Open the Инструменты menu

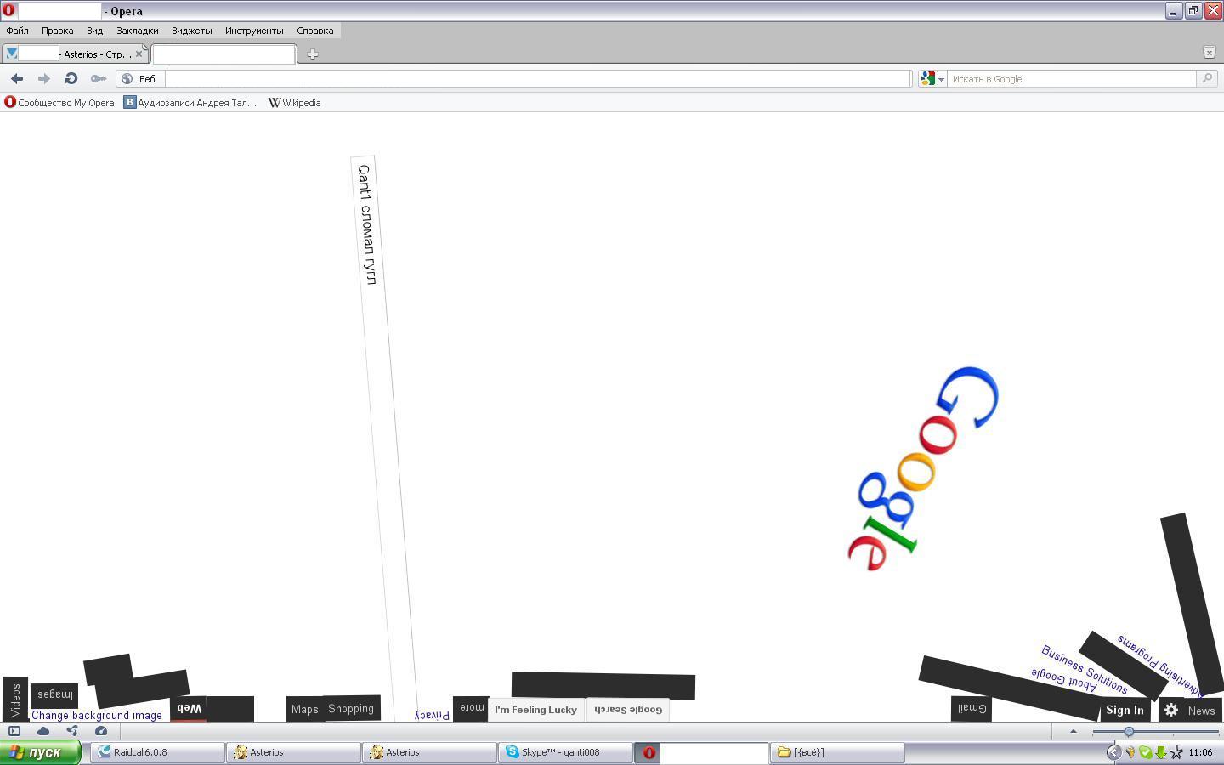click(x=254, y=31)
